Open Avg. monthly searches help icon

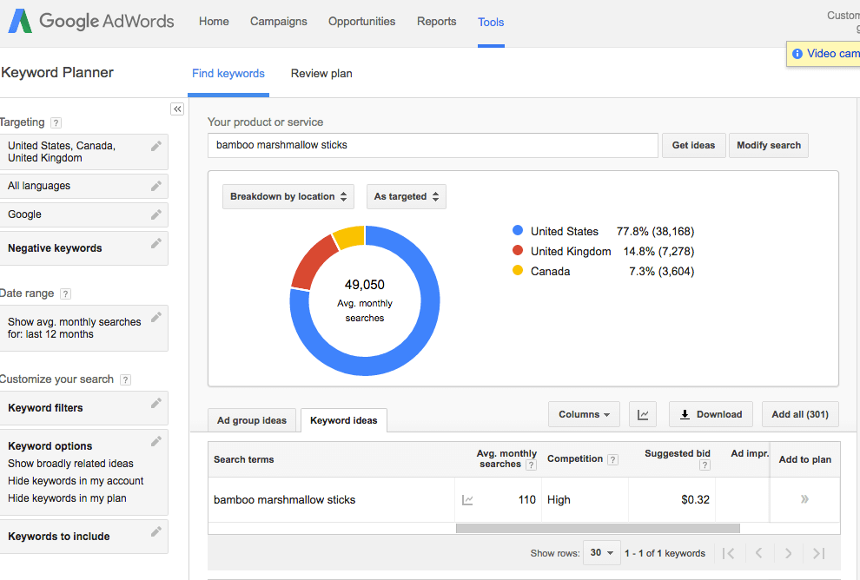531,465
